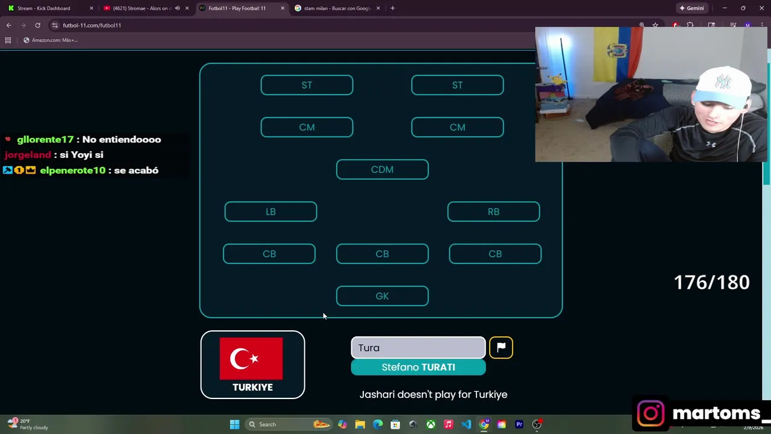
Task: Close the stam milan search tab
Action: point(378,8)
